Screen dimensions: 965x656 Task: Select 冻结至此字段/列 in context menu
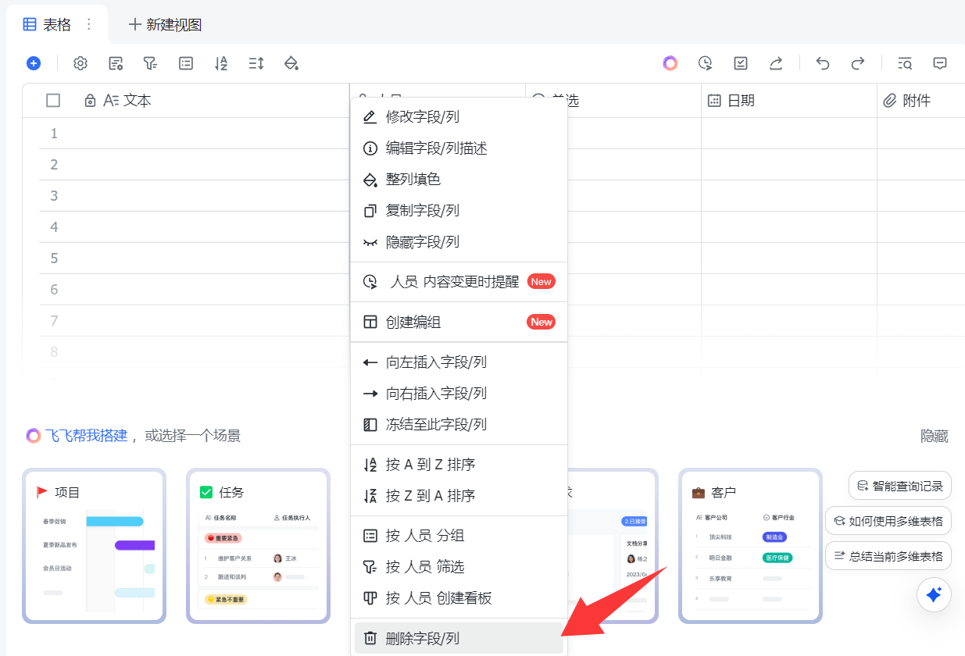point(435,425)
